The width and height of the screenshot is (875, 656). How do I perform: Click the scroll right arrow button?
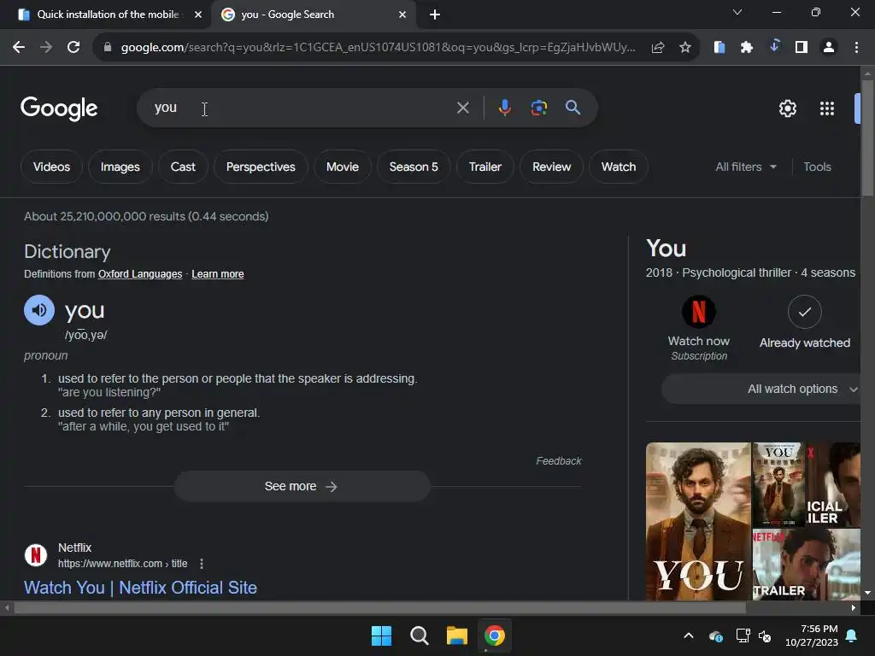coord(854,607)
